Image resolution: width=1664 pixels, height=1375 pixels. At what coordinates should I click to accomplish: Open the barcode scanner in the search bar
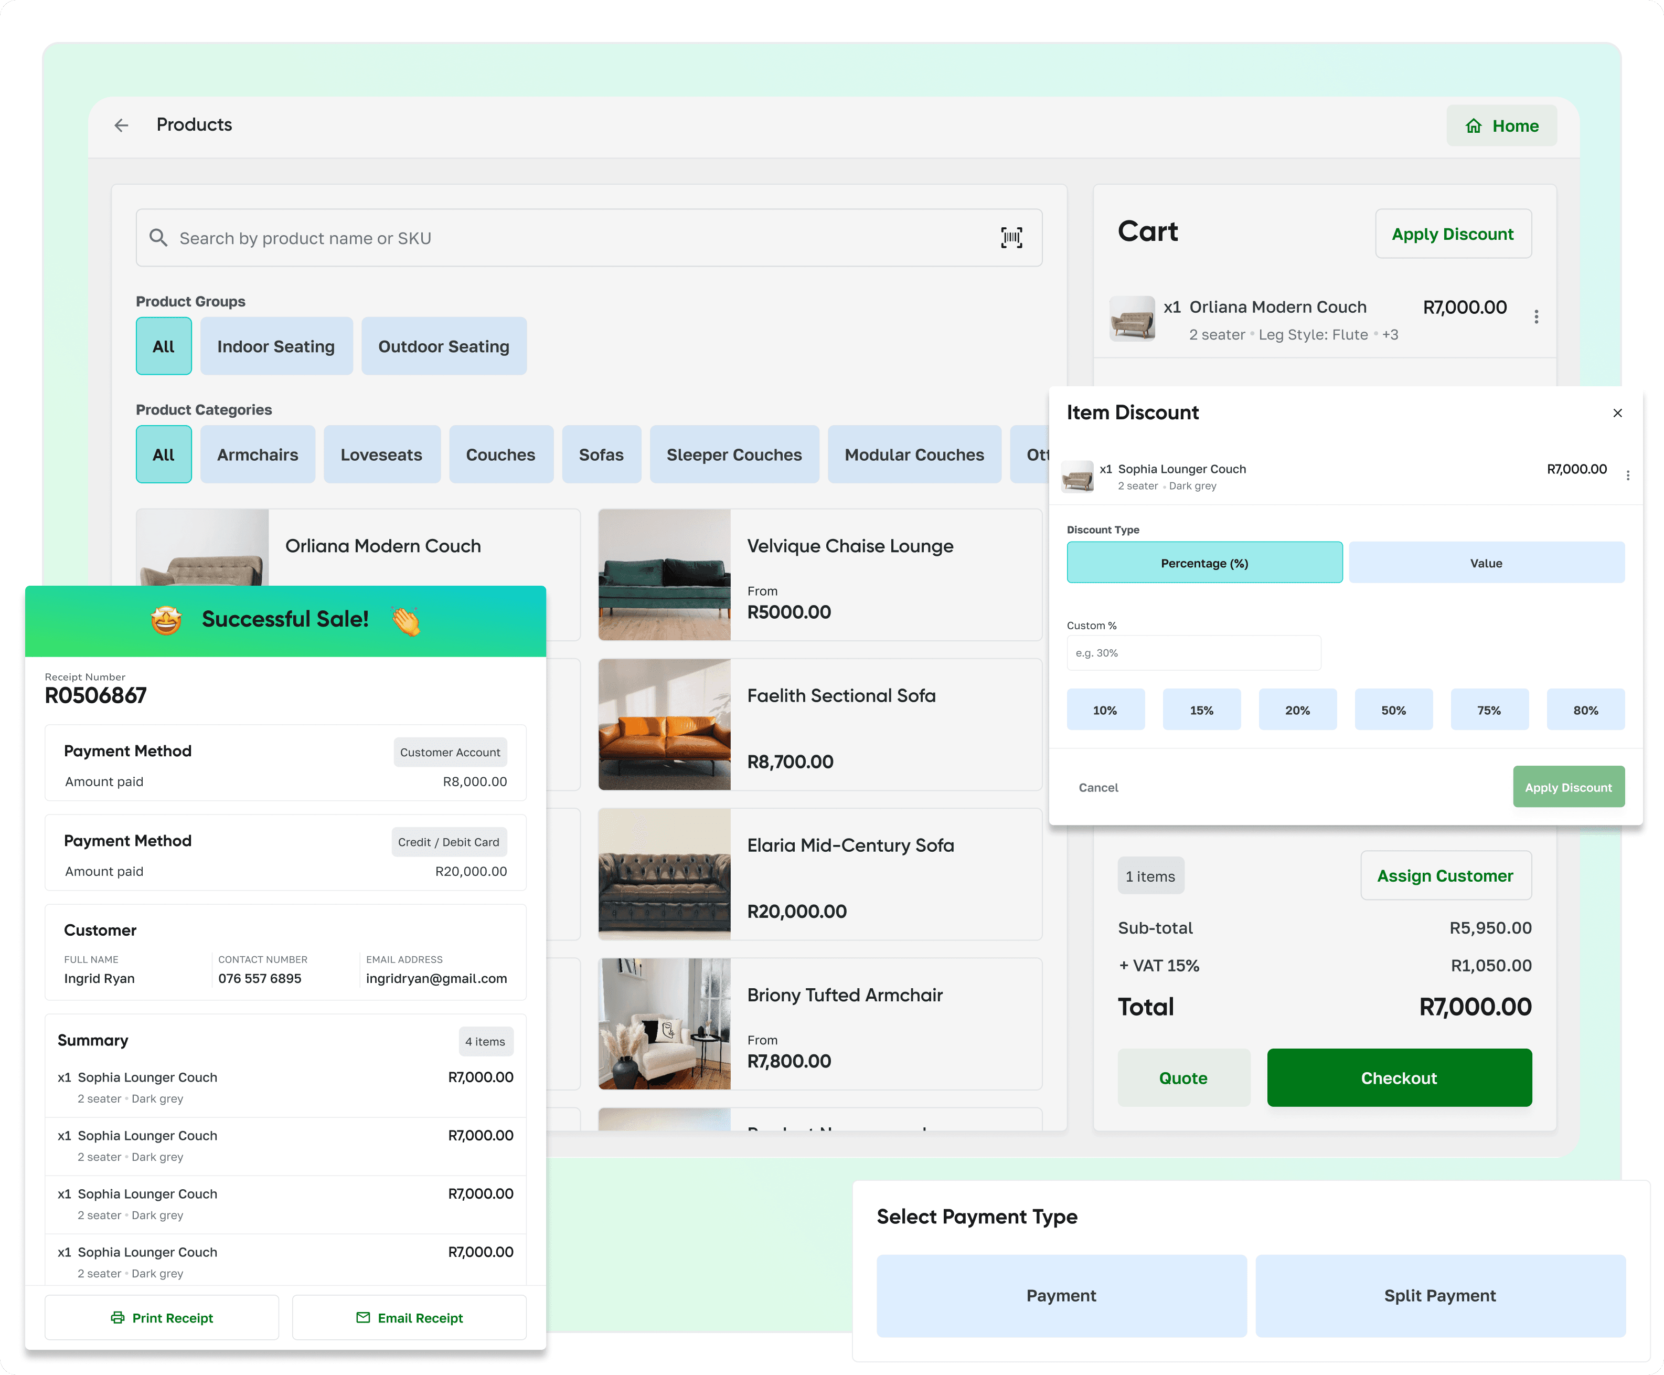pyautogui.click(x=1011, y=238)
